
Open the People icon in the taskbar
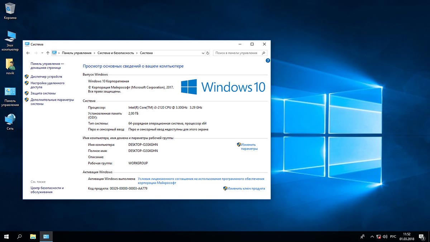pos(363,237)
